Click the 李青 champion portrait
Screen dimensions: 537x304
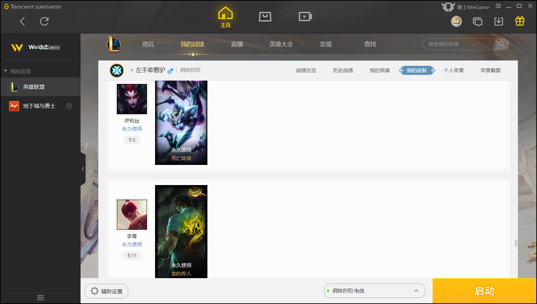point(132,215)
